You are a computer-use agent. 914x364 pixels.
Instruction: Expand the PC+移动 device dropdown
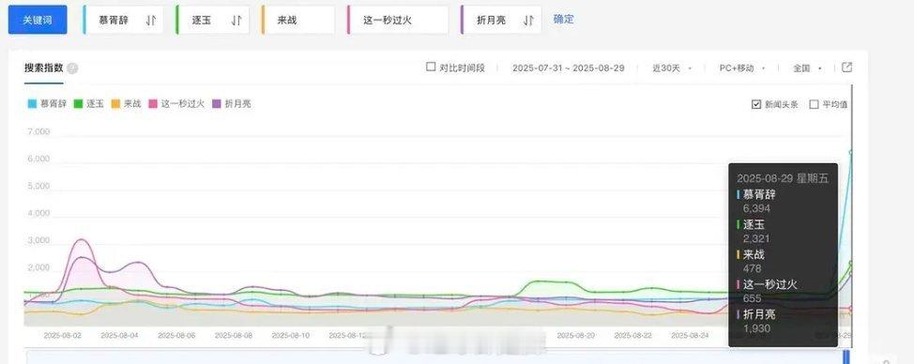[x=742, y=68]
